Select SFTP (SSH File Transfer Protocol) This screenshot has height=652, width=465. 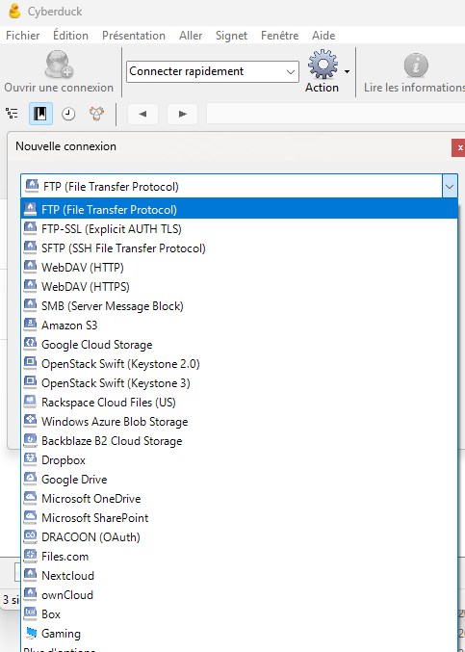(x=240, y=248)
